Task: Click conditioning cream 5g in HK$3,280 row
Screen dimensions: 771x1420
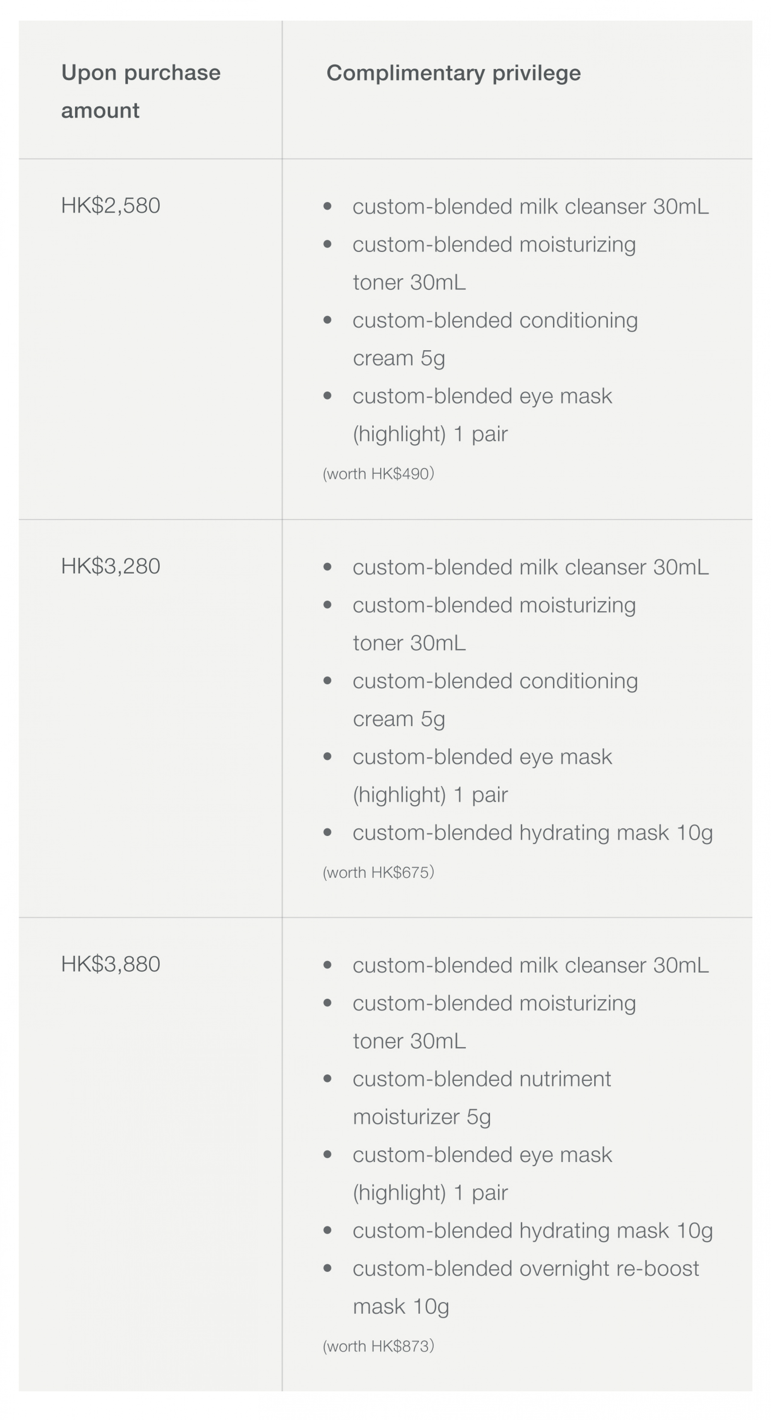Action: point(495,681)
